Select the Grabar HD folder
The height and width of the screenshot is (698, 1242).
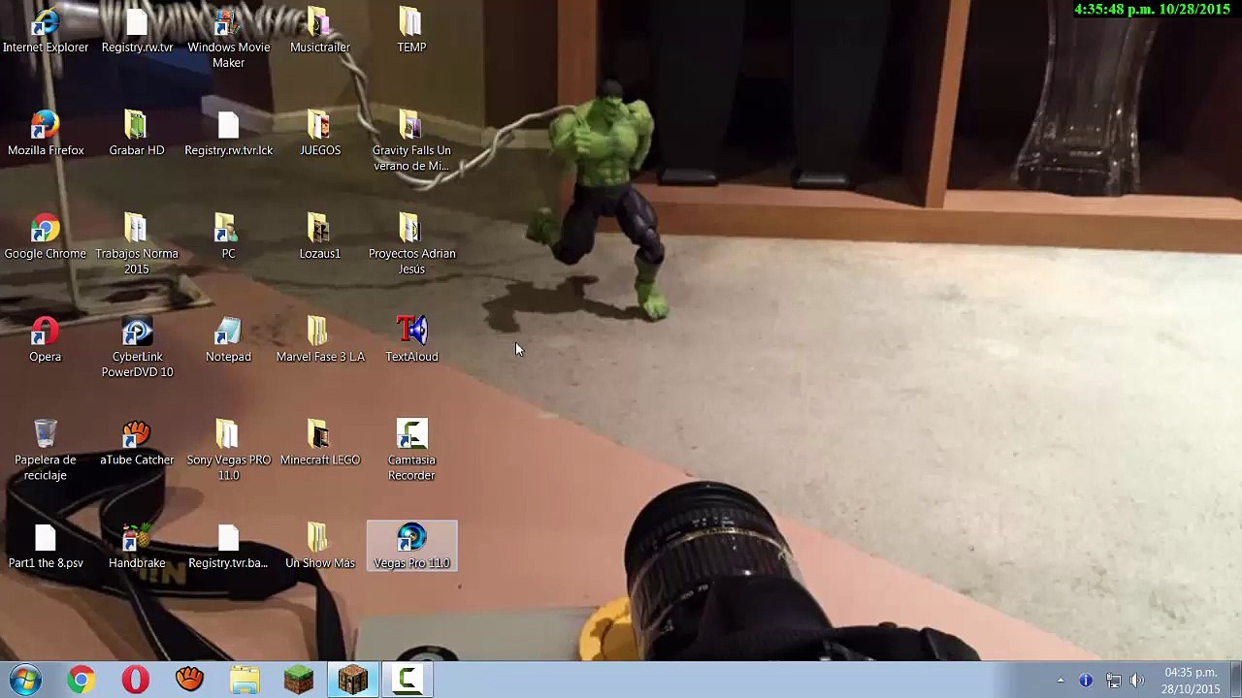click(137, 133)
